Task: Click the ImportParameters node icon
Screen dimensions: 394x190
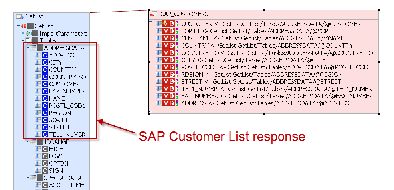Action: pos(28,33)
